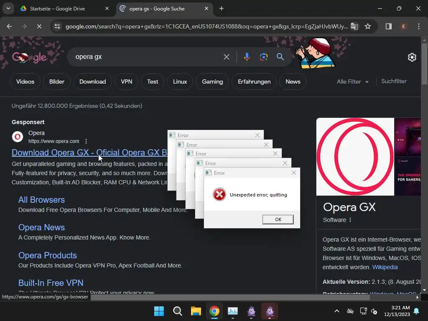Search by image with Lens icon
This screenshot has width=428, height=321.
(x=263, y=57)
